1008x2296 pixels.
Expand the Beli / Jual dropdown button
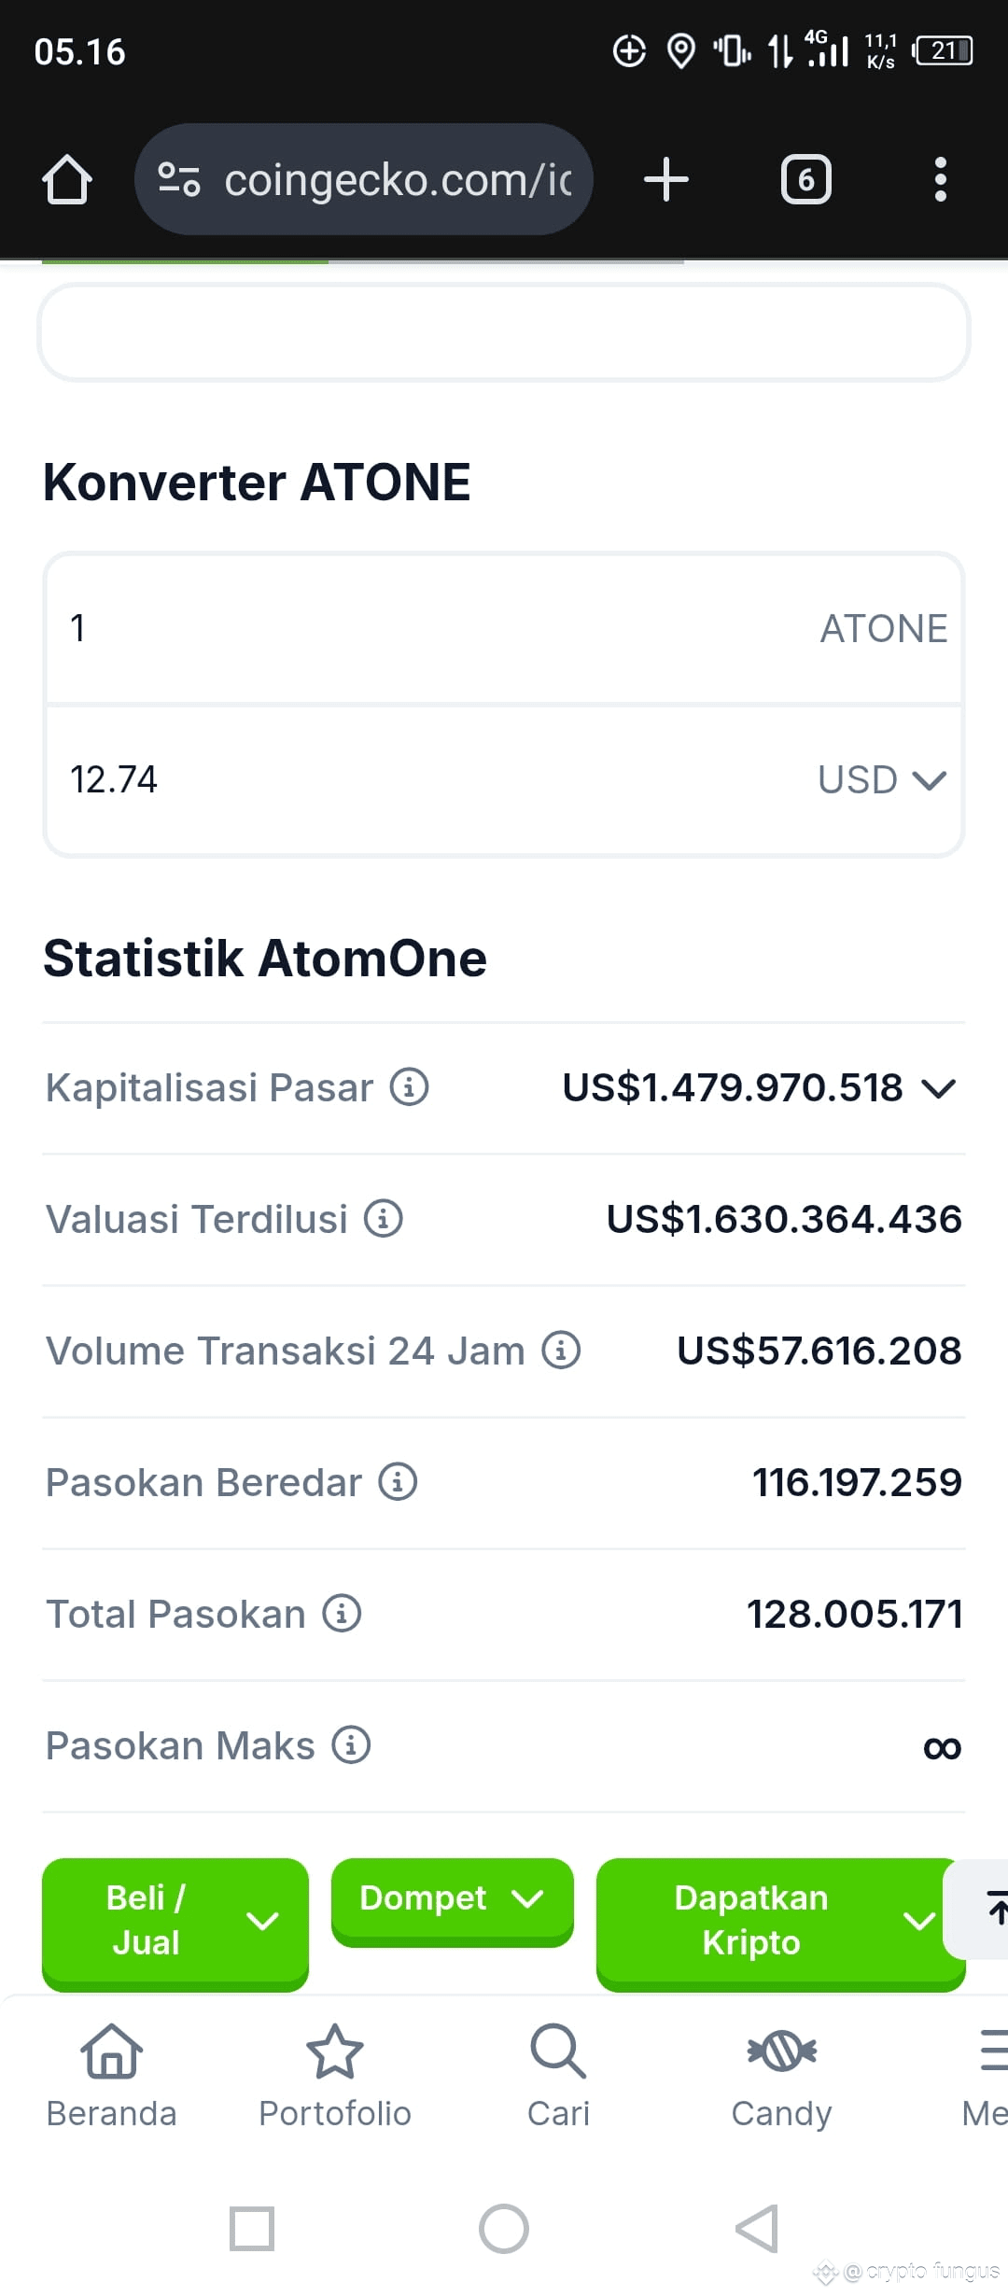click(175, 1921)
